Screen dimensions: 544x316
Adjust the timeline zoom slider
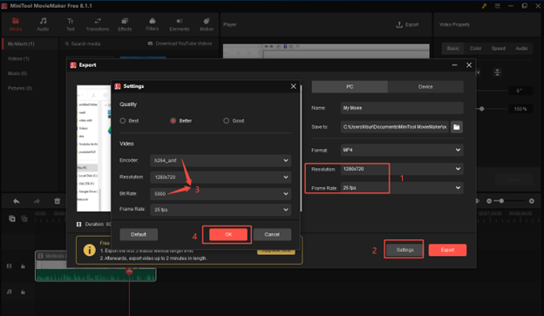pos(501,201)
